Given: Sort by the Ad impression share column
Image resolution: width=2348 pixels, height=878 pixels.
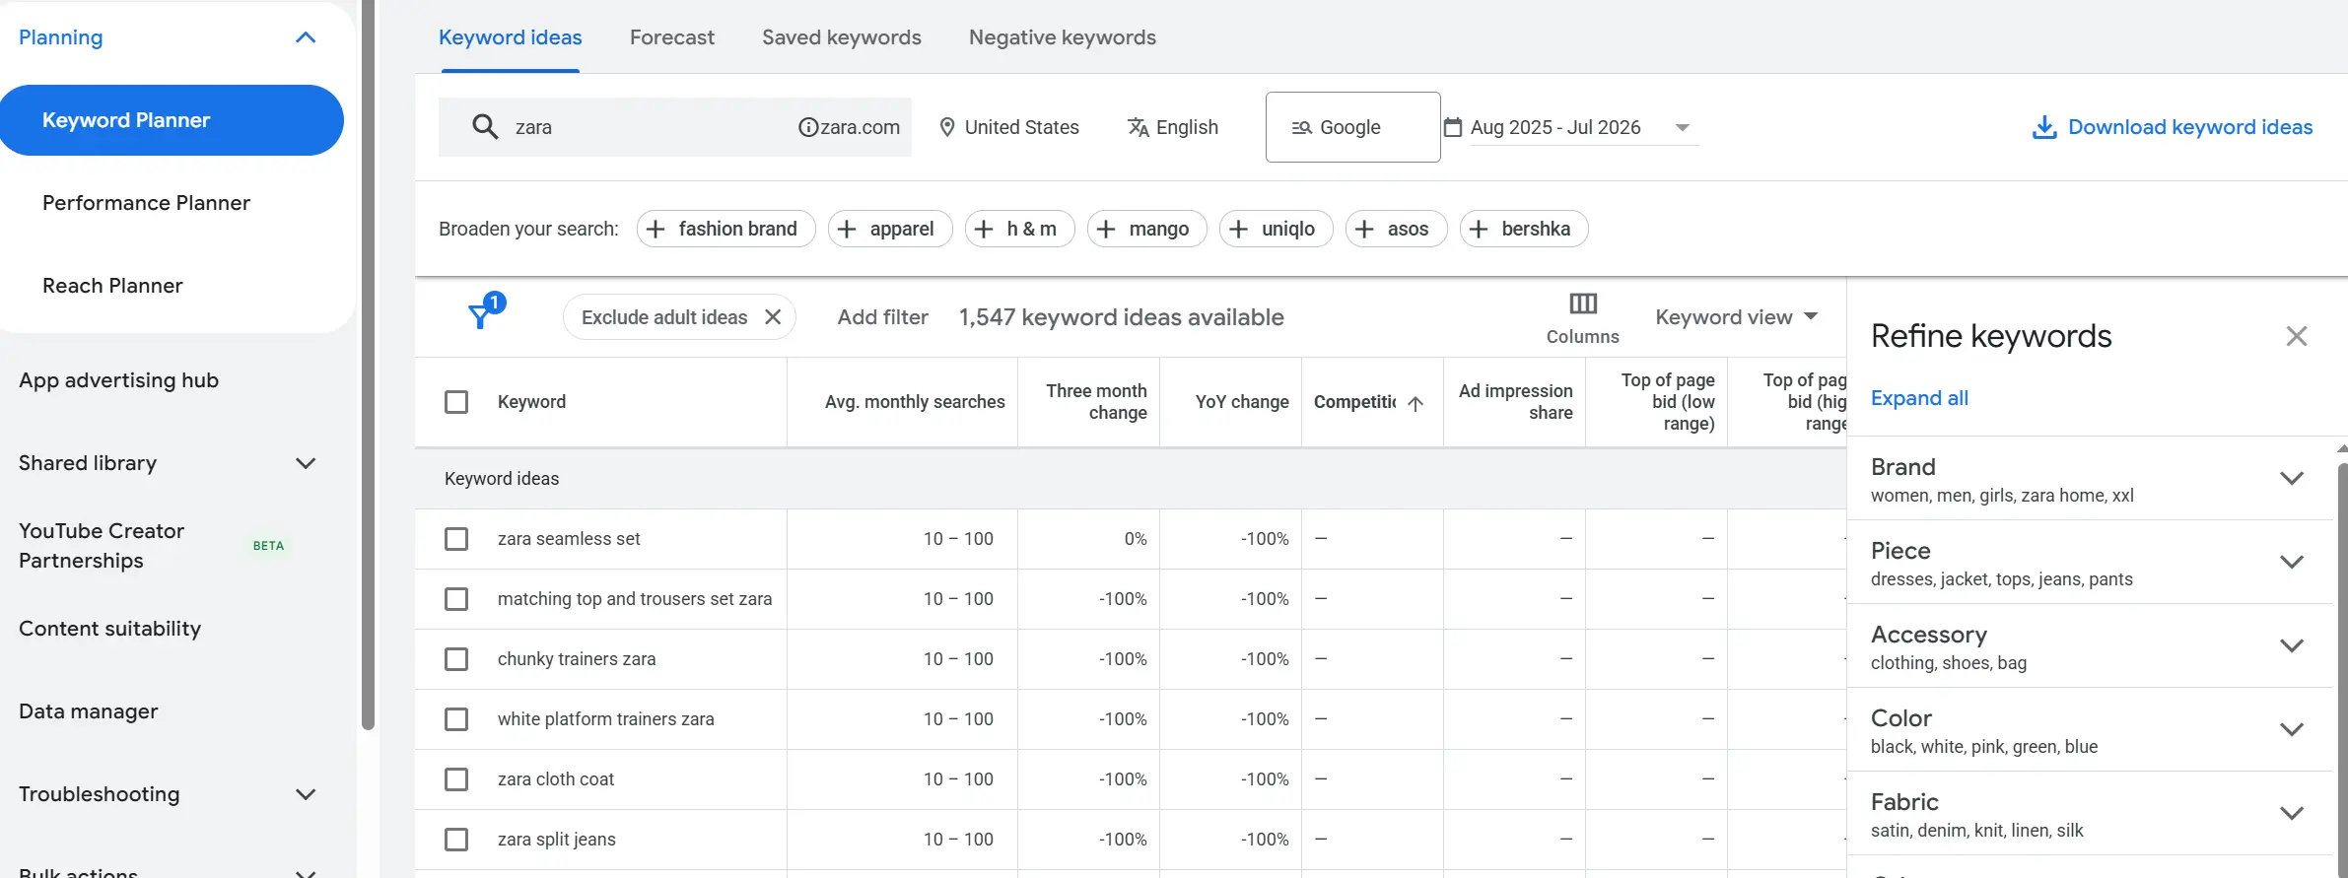Looking at the screenshot, I should (x=1516, y=402).
